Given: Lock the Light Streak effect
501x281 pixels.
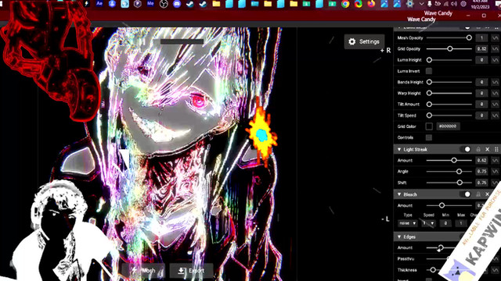Looking at the screenshot, I should [x=478, y=149].
